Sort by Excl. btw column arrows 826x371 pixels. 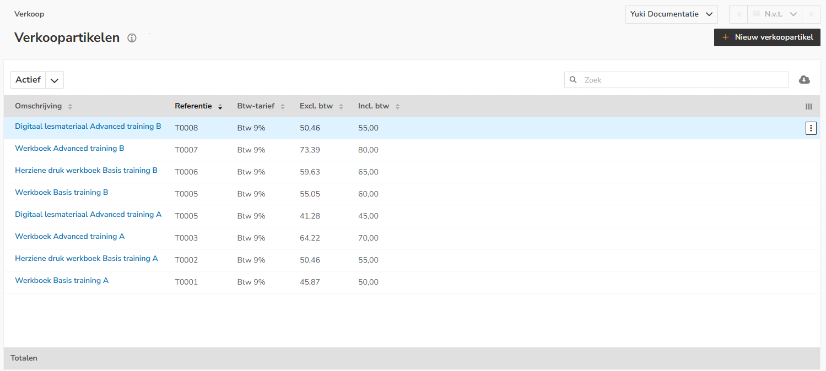pyautogui.click(x=341, y=107)
